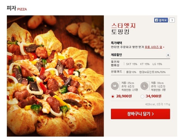
Task: Expand 제휴할인 with the plus icon
Action: pyautogui.click(x=168, y=55)
